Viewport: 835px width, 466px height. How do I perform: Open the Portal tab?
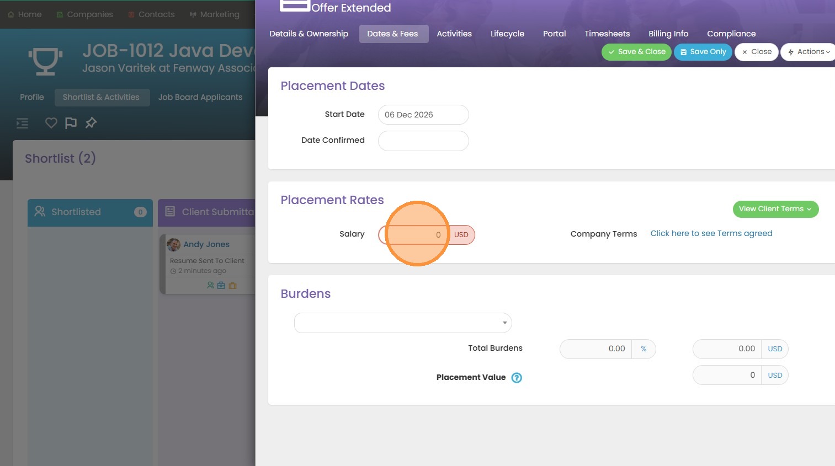(555, 34)
